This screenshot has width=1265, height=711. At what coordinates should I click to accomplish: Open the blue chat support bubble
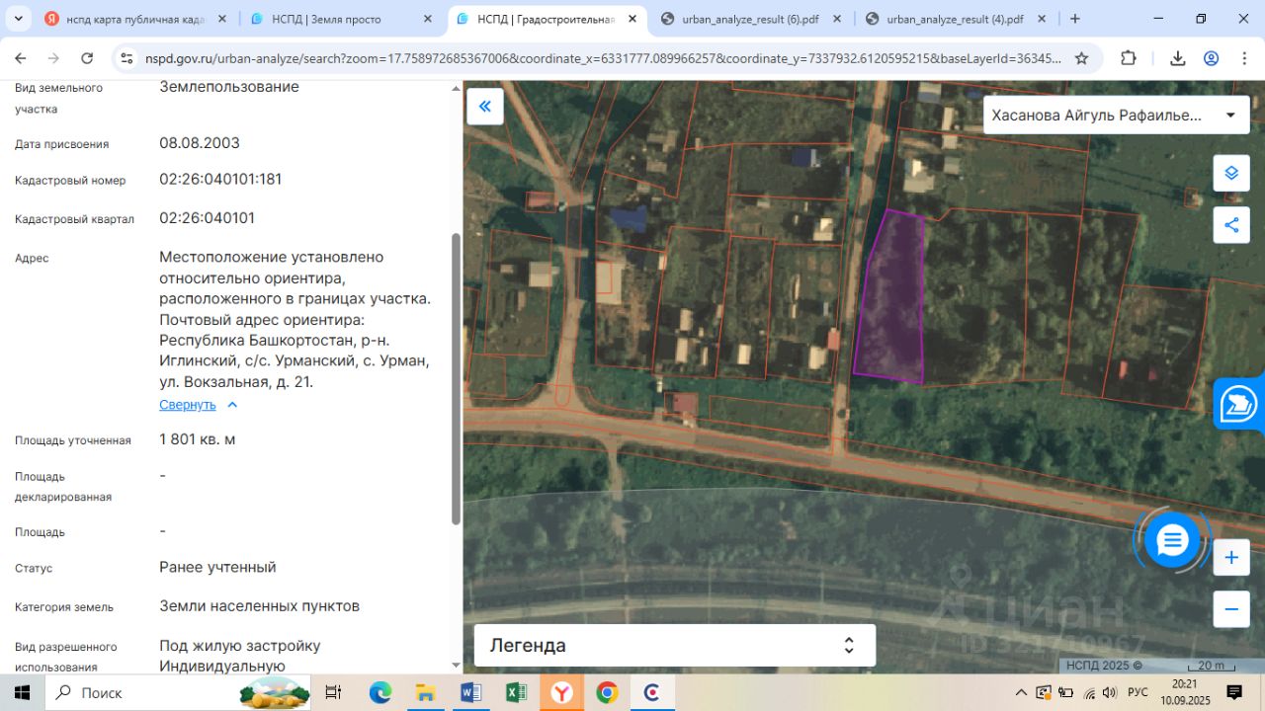click(x=1172, y=540)
